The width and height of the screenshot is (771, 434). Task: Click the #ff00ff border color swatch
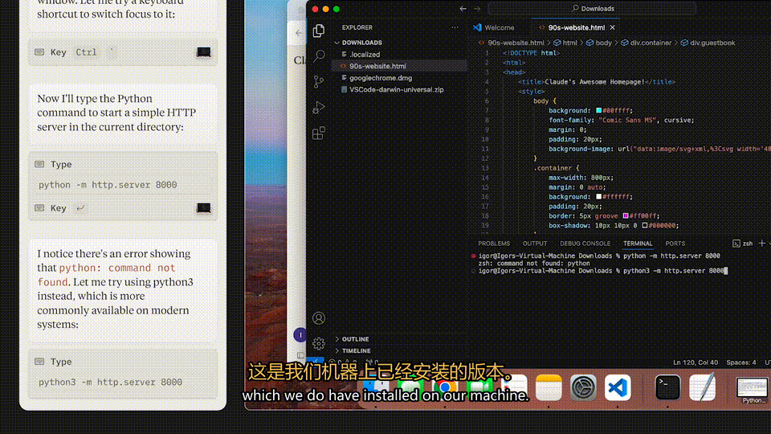coord(626,215)
